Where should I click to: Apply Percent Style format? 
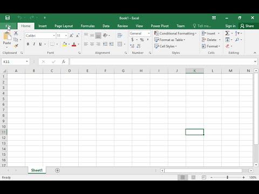pyautogui.click(x=142, y=40)
